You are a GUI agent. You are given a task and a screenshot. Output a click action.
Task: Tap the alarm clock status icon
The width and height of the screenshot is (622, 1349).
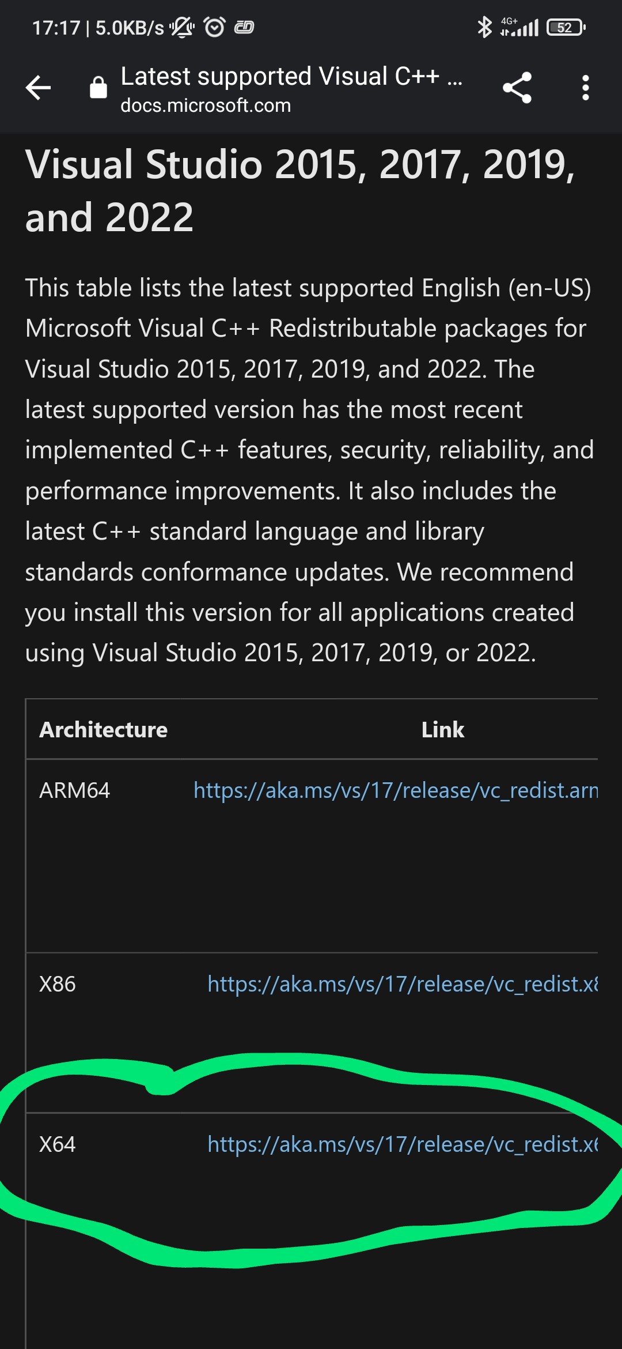[215, 27]
